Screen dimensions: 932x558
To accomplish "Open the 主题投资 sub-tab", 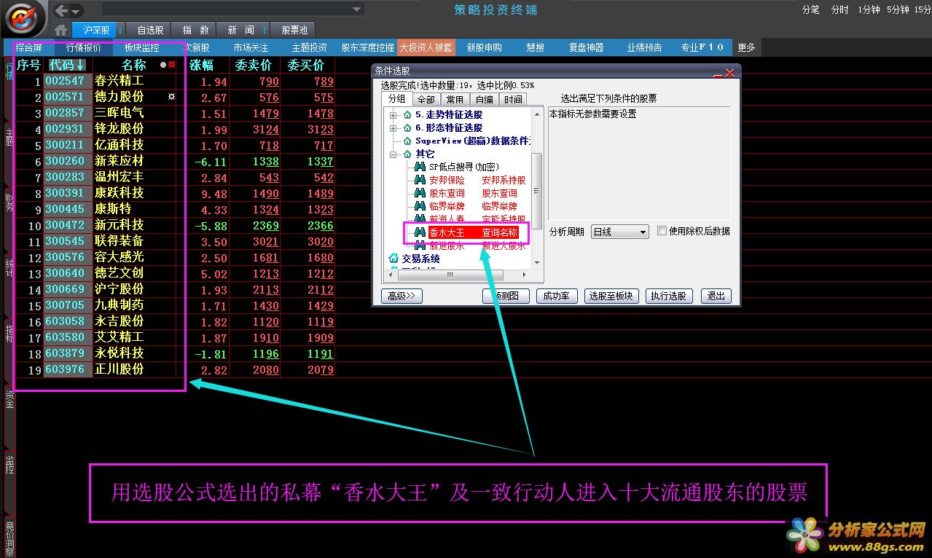I will click(309, 47).
